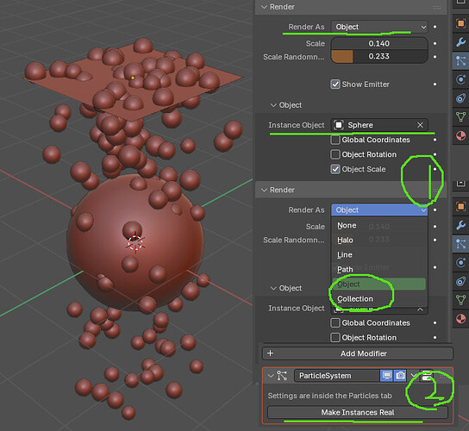Click the Scale Randomness 0.233 slider

[379, 57]
